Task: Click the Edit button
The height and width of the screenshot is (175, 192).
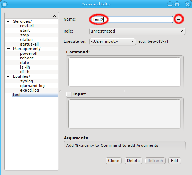Action: (175, 161)
